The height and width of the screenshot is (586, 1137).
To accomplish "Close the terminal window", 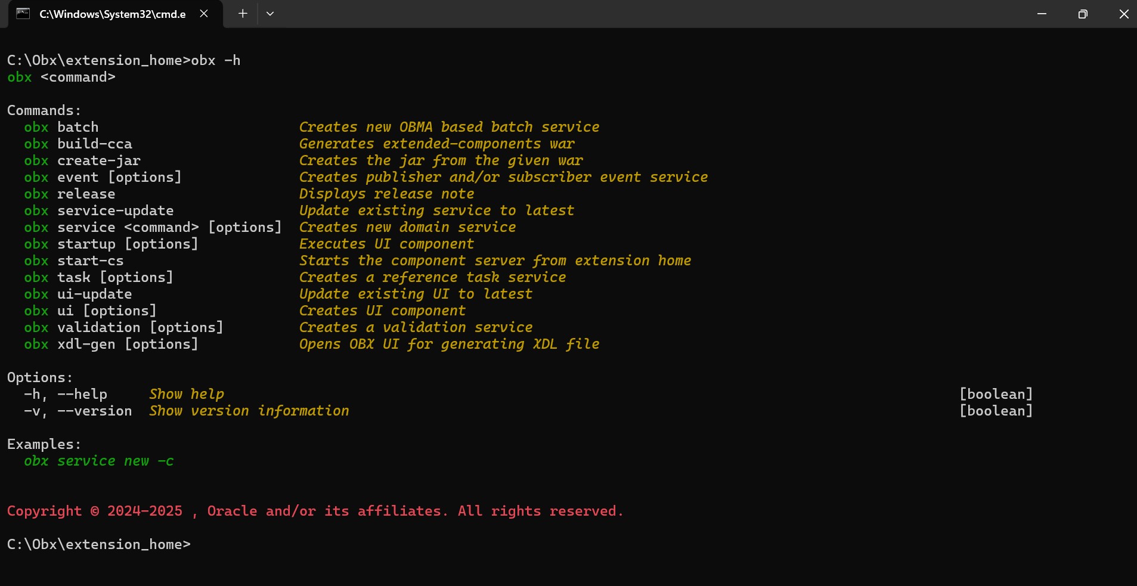I will (1123, 14).
